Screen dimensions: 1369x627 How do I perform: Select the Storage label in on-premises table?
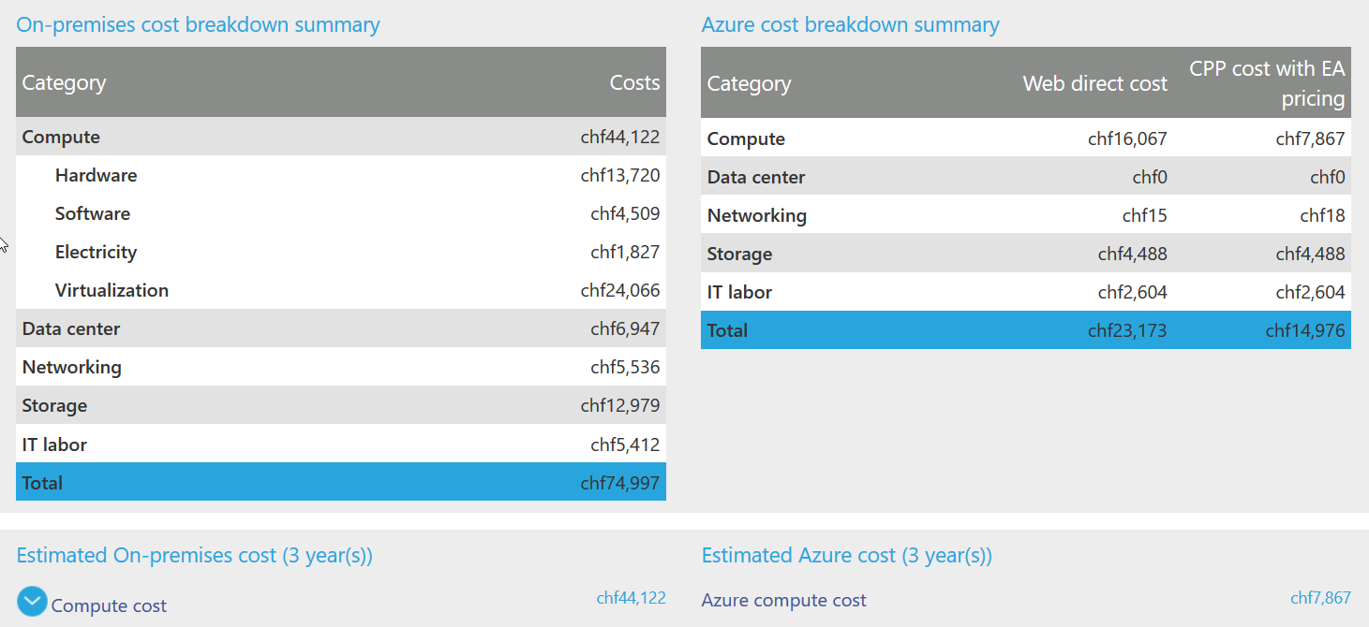(54, 405)
